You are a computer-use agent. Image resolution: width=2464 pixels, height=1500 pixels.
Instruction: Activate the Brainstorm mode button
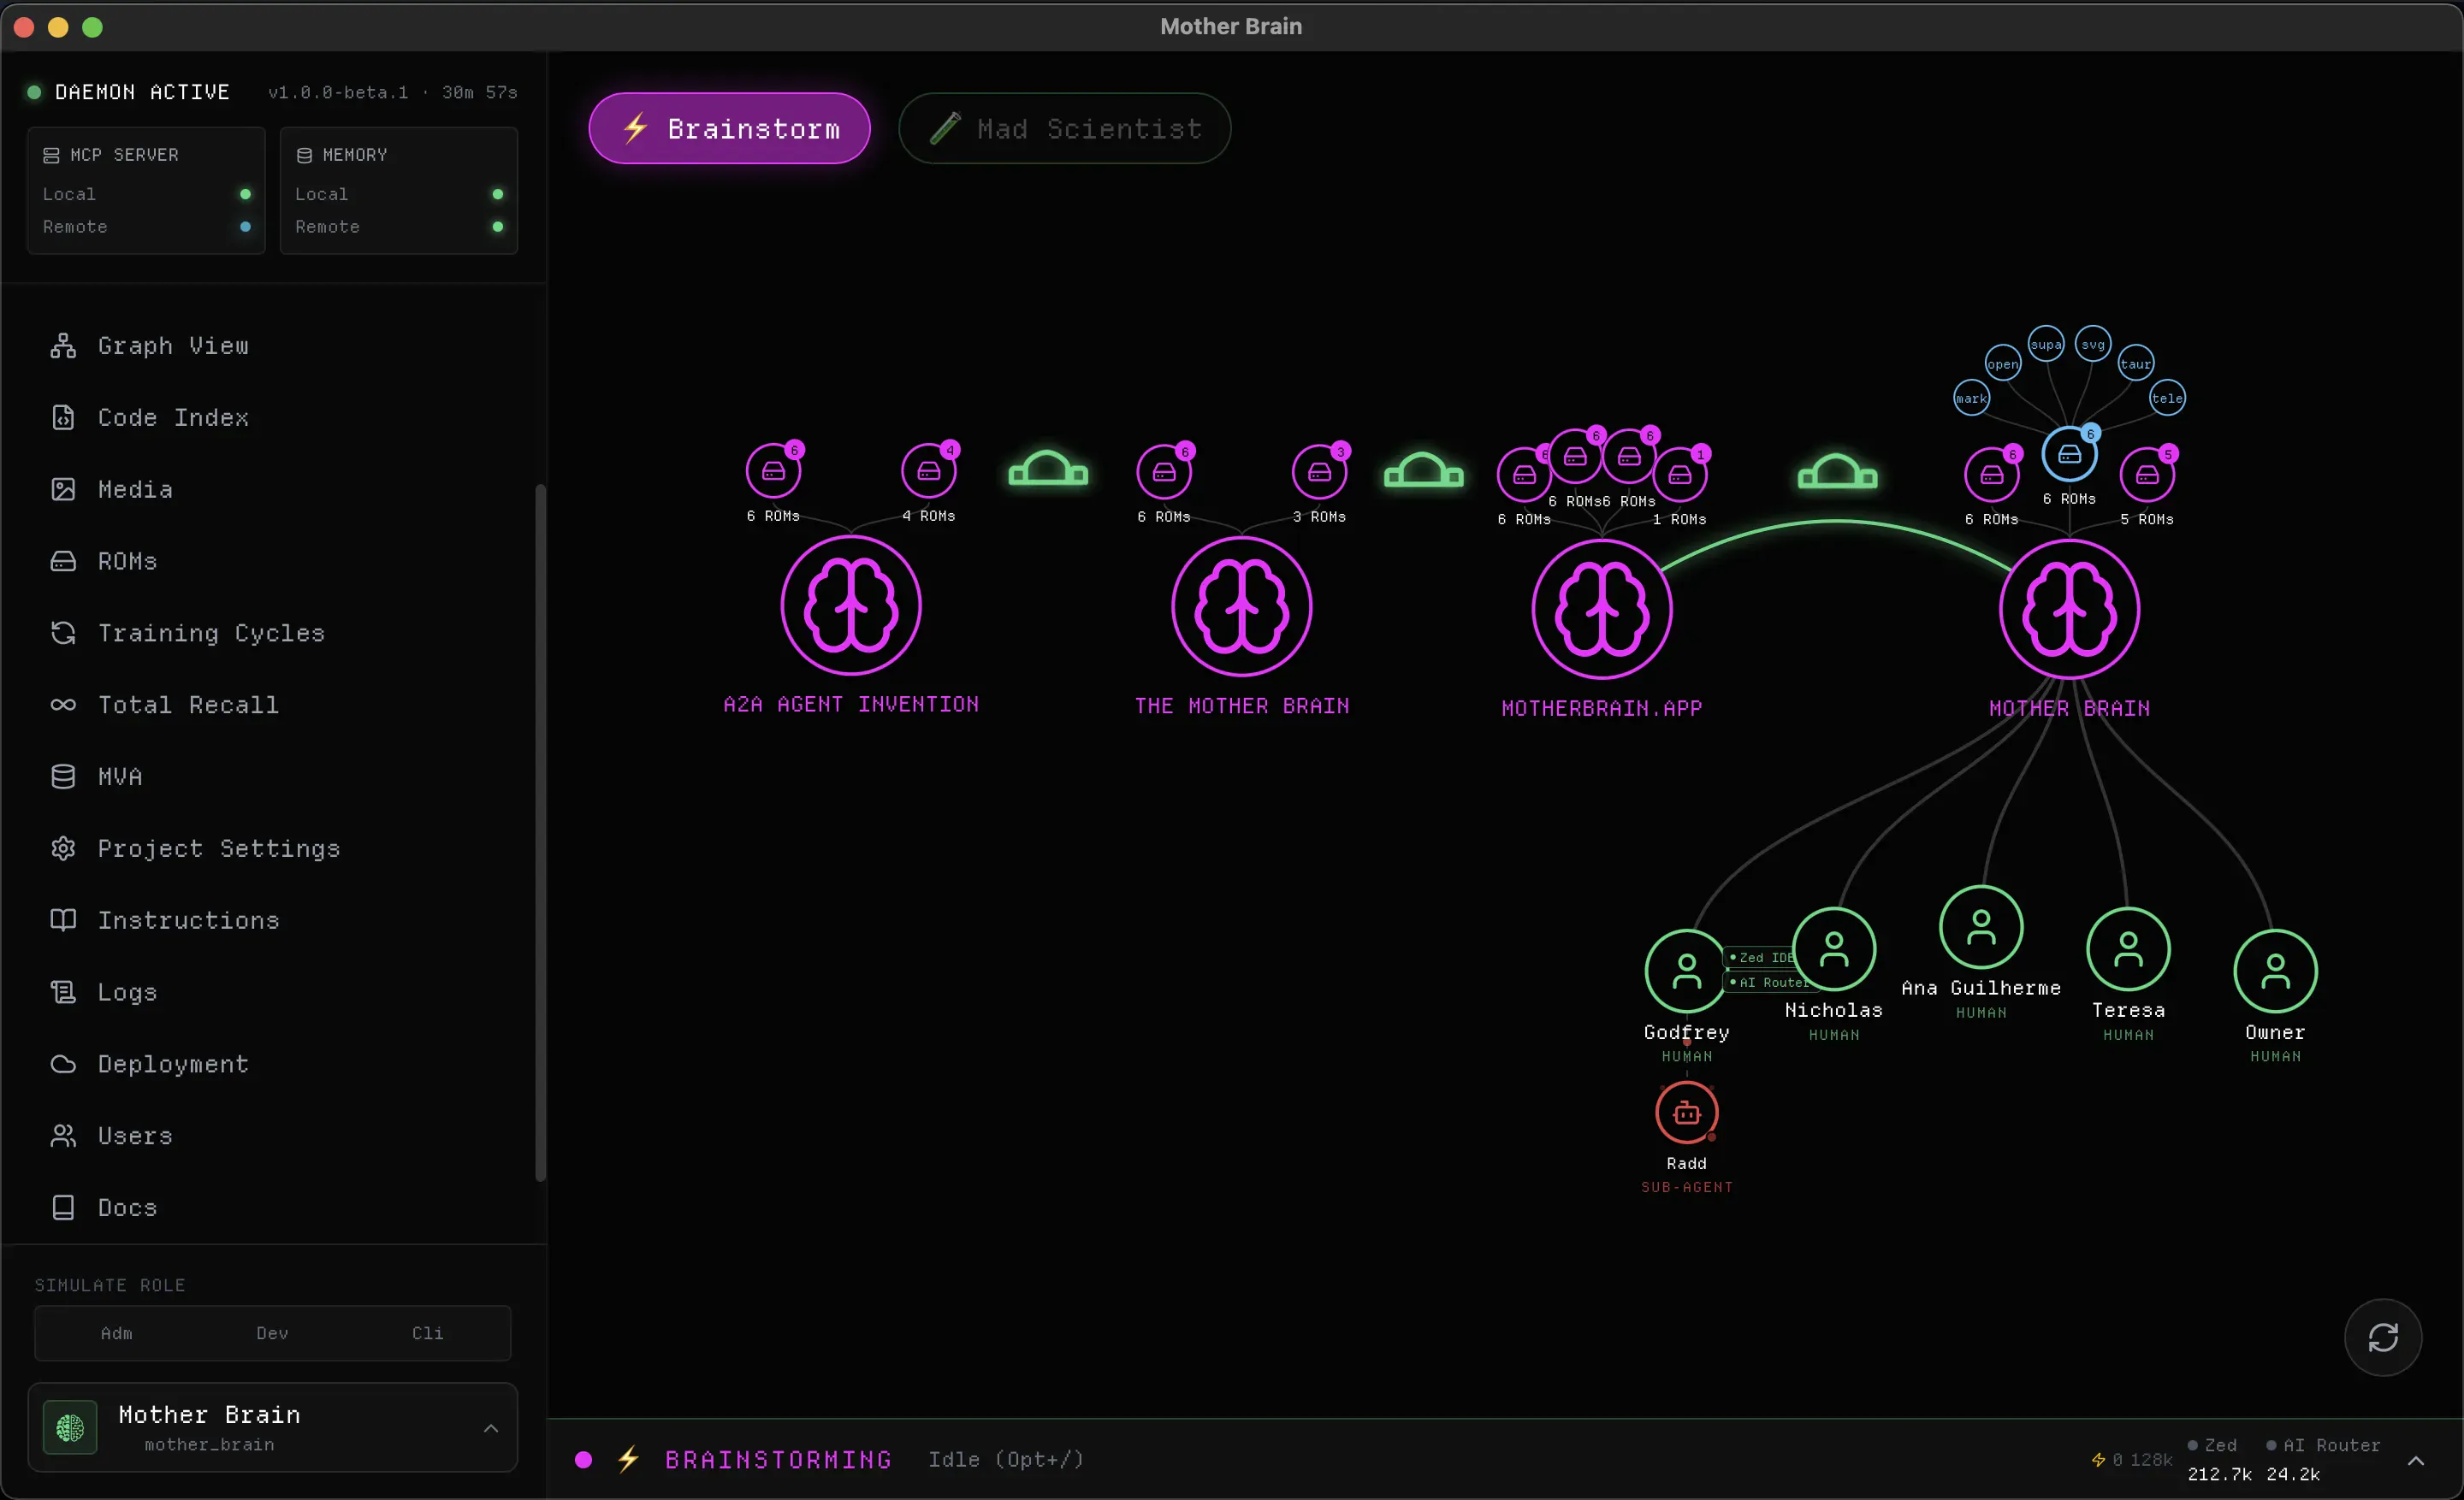pos(729,129)
